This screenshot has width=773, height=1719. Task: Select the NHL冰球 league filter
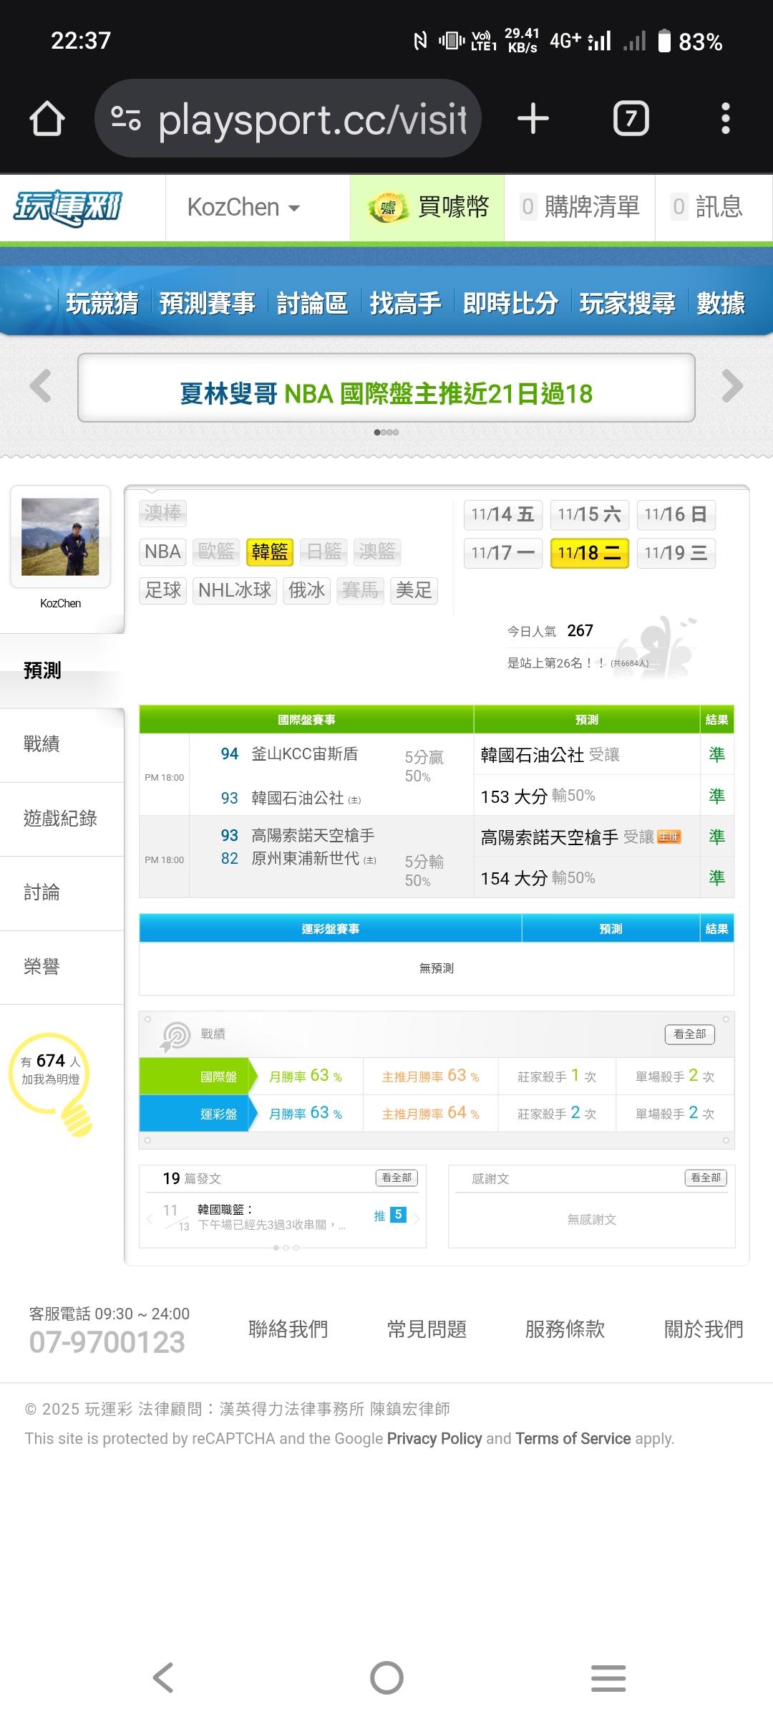coord(235,590)
